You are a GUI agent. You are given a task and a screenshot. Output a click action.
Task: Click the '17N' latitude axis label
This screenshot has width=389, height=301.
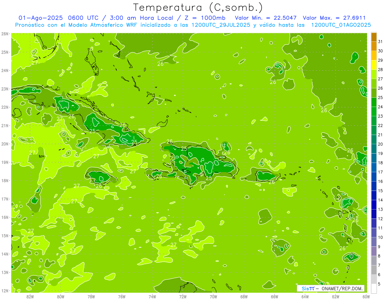pyautogui.click(x=5, y=199)
